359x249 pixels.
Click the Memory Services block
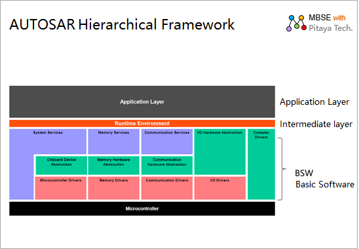pyautogui.click(x=113, y=142)
